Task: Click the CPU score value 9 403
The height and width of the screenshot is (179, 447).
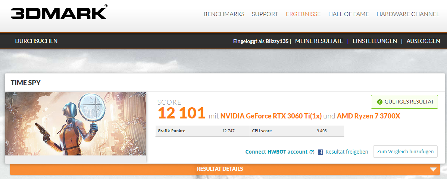Action: pyautogui.click(x=322, y=131)
